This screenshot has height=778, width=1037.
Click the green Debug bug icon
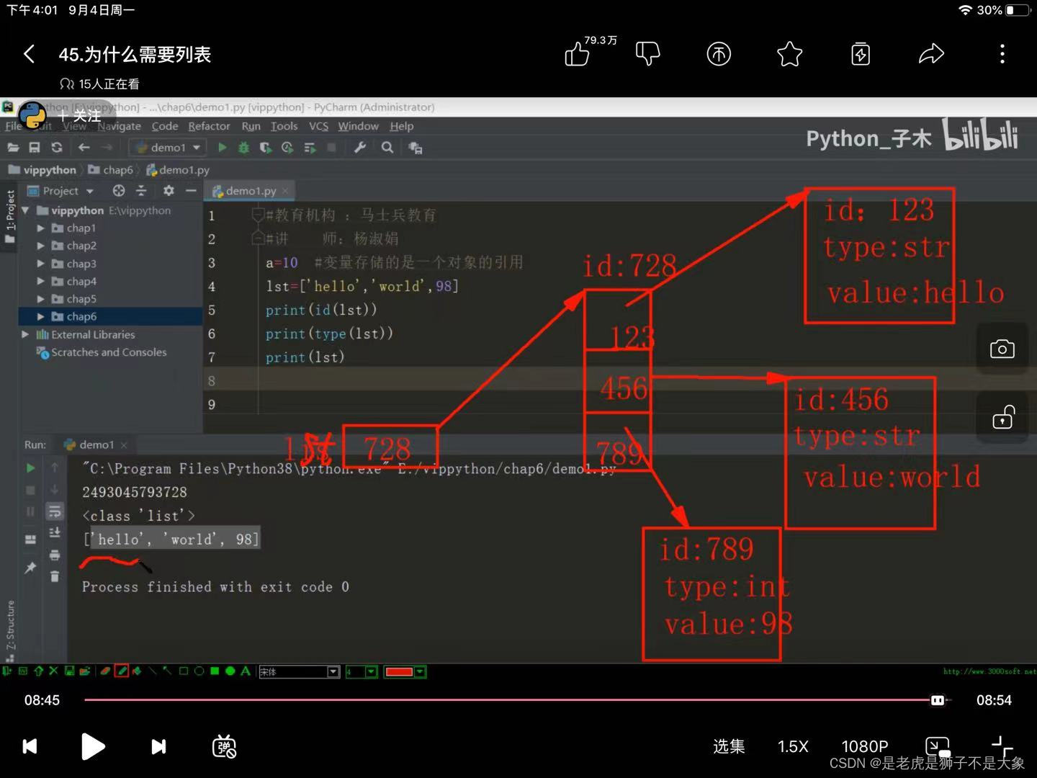244,147
